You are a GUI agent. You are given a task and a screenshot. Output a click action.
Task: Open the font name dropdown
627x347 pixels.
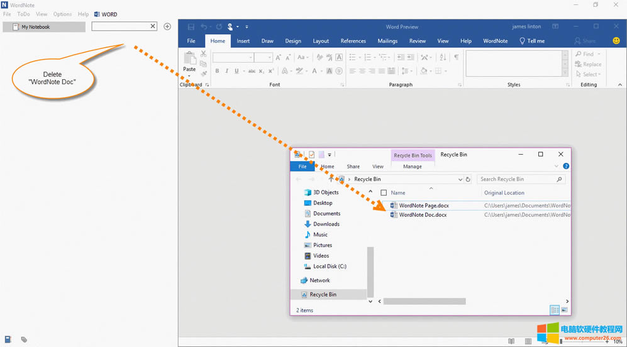click(250, 57)
